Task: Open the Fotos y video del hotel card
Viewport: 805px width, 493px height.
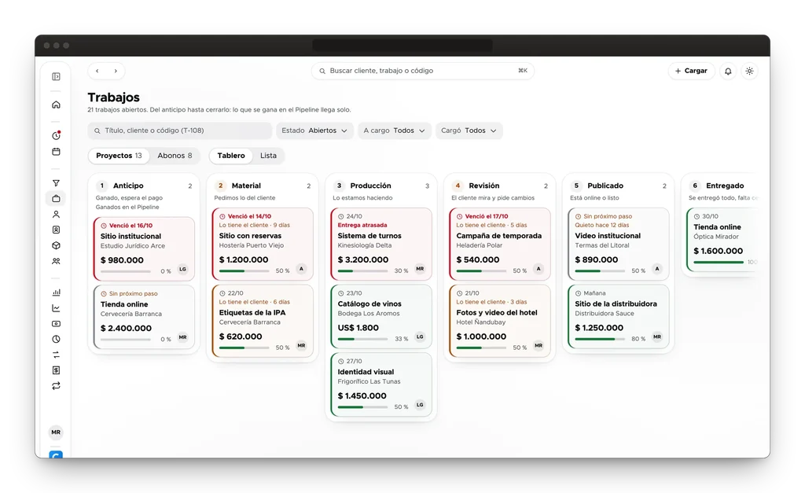Action: pos(500,321)
